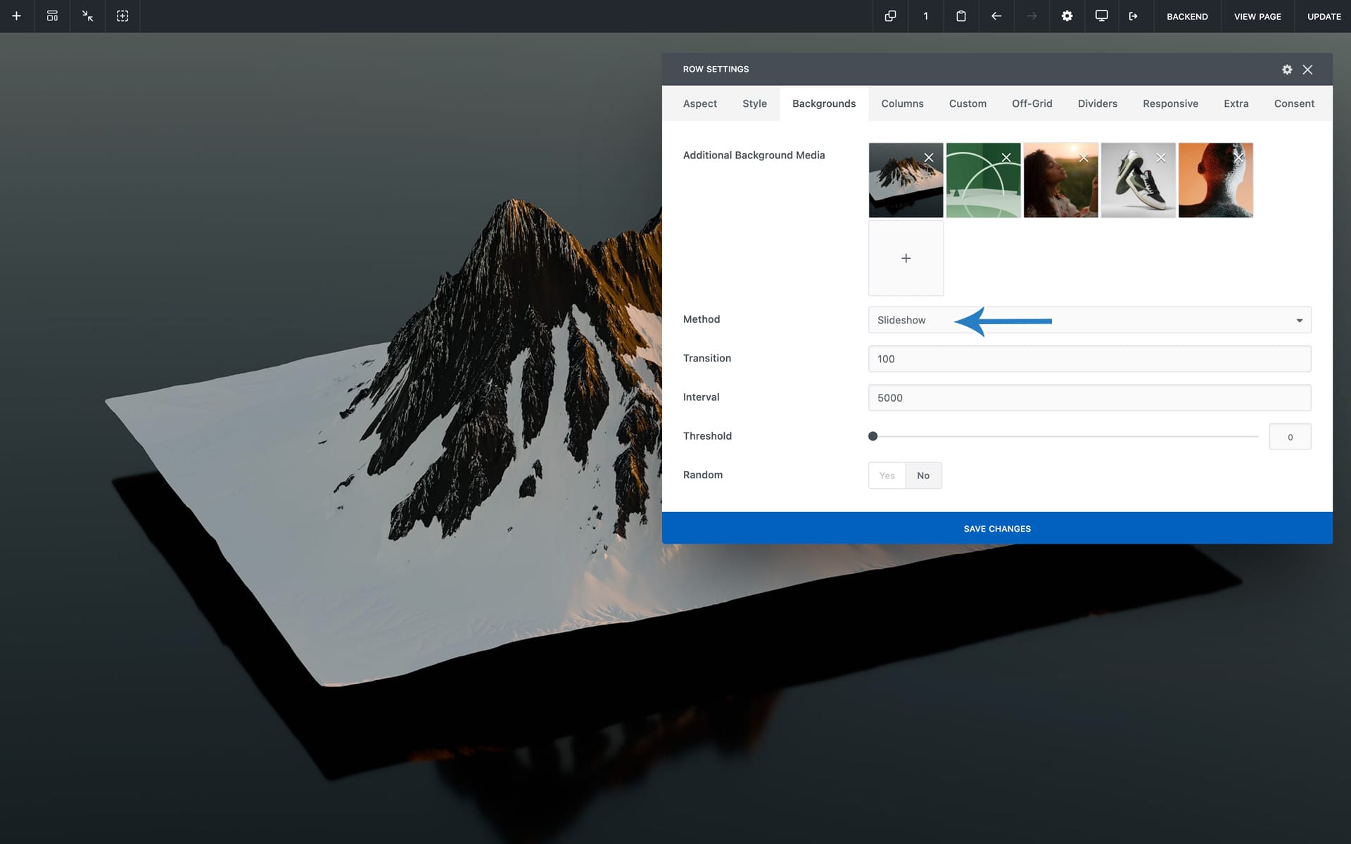Click the Threshold slider handle

click(873, 436)
